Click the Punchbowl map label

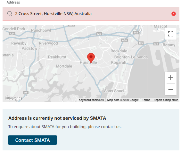(41, 30)
